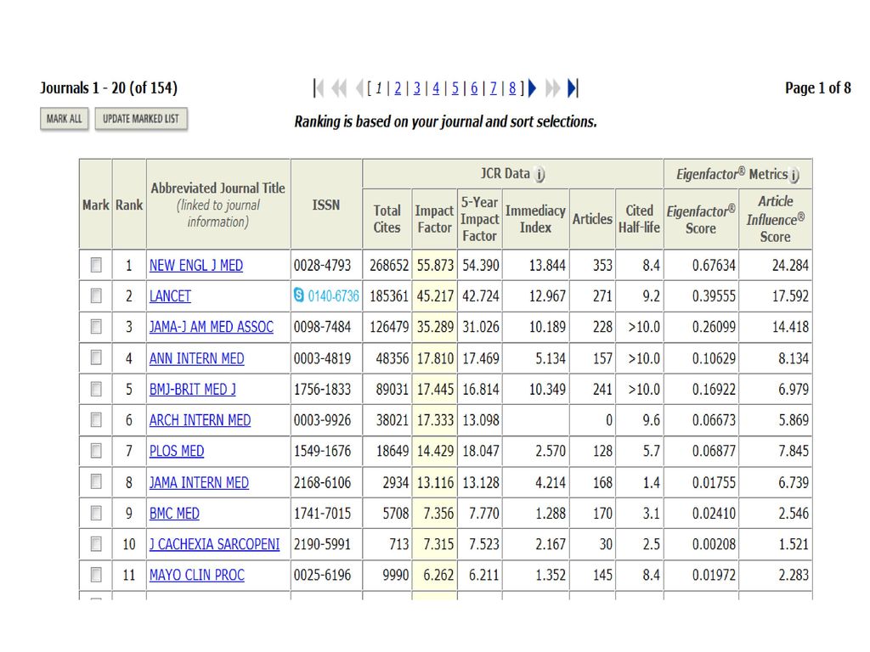Viewport: 870px width, 652px height.
Task: Go to page 5 link
Action: [x=455, y=88]
